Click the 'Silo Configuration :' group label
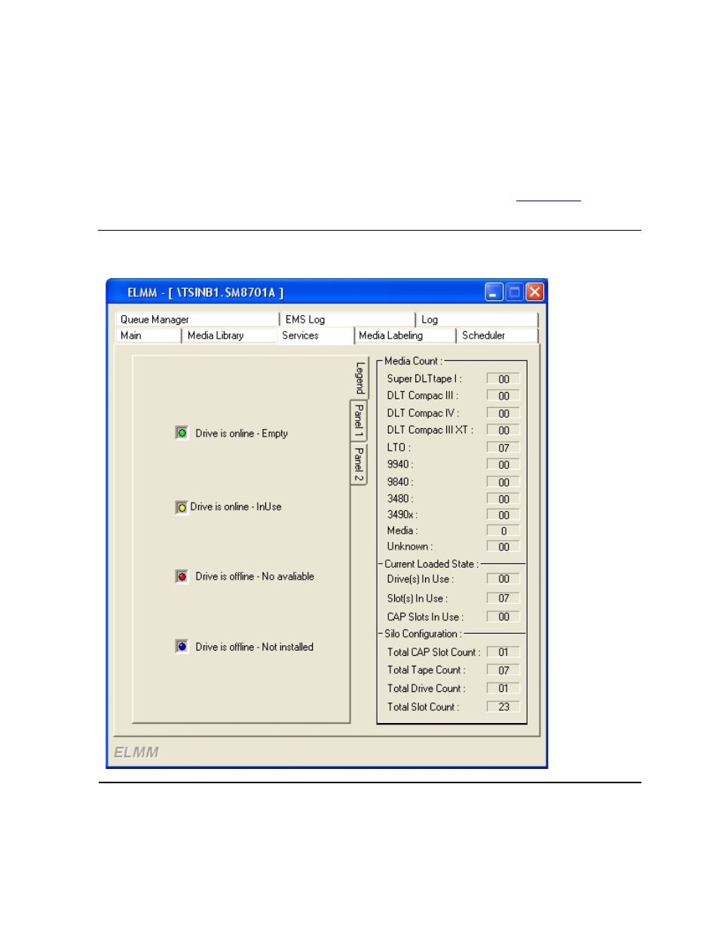This screenshot has height=931, width=719. (423, 634)
